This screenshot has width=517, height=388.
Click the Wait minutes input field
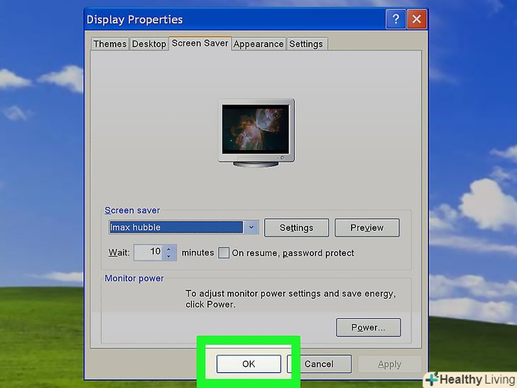(148, 252)
